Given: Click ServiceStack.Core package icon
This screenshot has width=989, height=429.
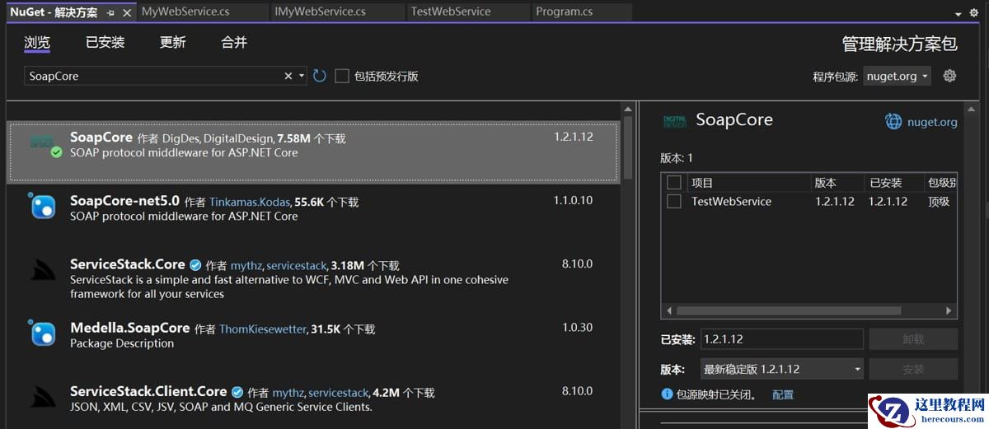Looking at the screenshot, I should (42, 269).
